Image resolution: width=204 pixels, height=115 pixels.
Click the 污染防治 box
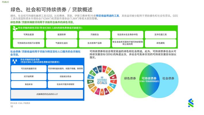tap(95, 35)
